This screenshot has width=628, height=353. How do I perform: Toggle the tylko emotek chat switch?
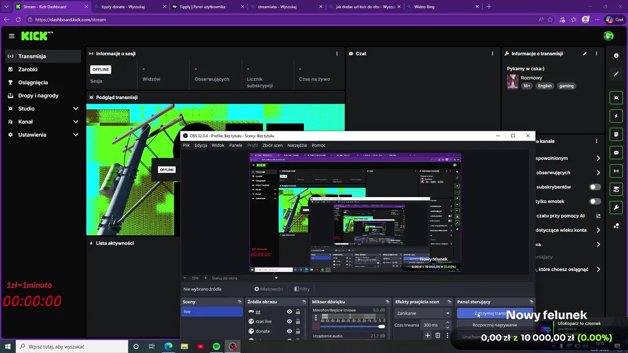pos(595,202)
